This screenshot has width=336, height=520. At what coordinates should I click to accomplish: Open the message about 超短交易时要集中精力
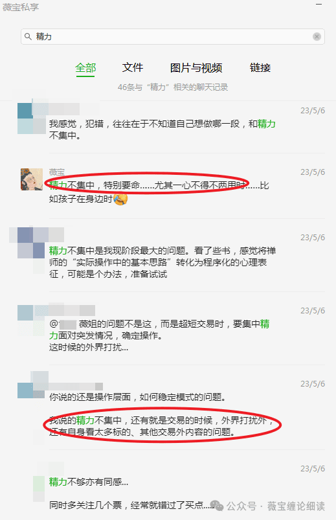pos(171,329)
